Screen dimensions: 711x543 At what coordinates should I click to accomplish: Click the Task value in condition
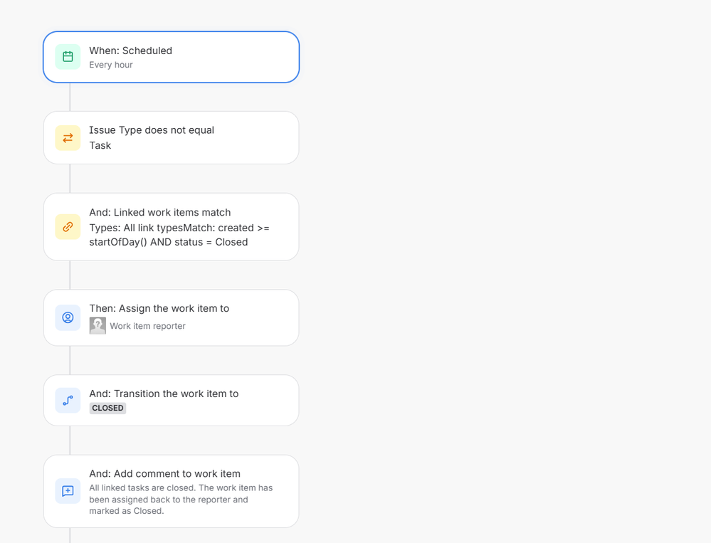(x=100, y=145)
